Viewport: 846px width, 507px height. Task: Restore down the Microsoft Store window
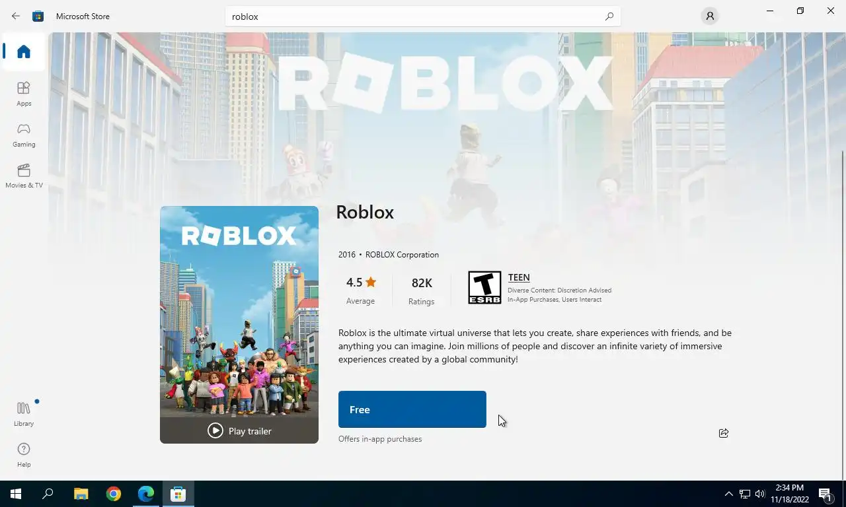[x=800, y=11]
